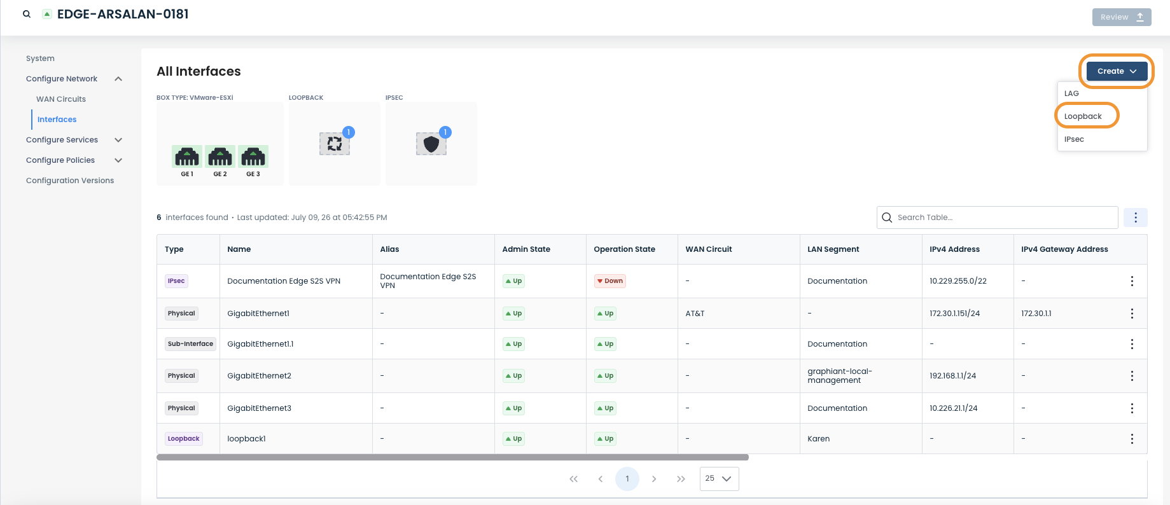1170x505 pixels.
Task: Click IPv4 address 192.168.1.1/24
Action: [x=952, y=376]
